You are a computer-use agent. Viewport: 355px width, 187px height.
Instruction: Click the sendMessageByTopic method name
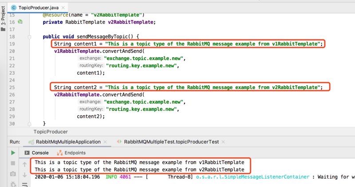click(103, 37)
